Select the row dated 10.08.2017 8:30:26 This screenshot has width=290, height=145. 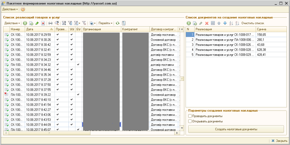tap(91, 39)
